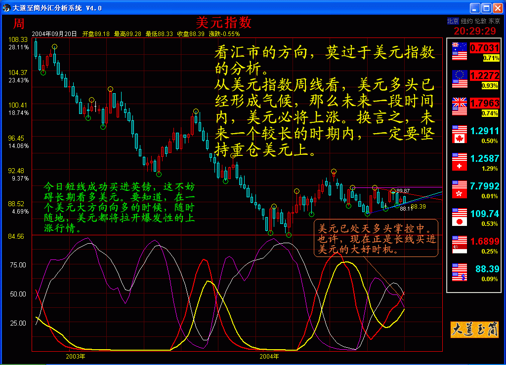This screenshot has height=365, width=506.
Task: Select the 7.7992 exchange rate
Action: coord(484,186)
